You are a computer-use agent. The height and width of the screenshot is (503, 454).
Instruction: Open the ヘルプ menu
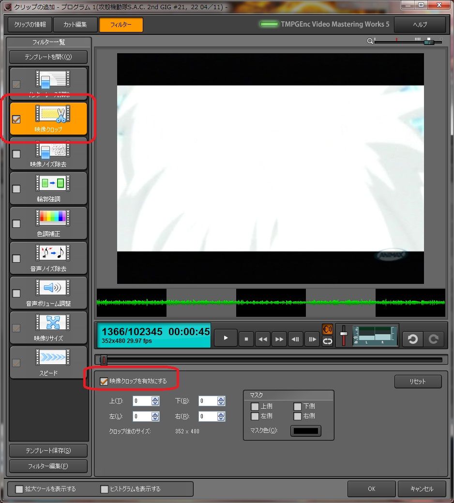[x=420, y=24]
